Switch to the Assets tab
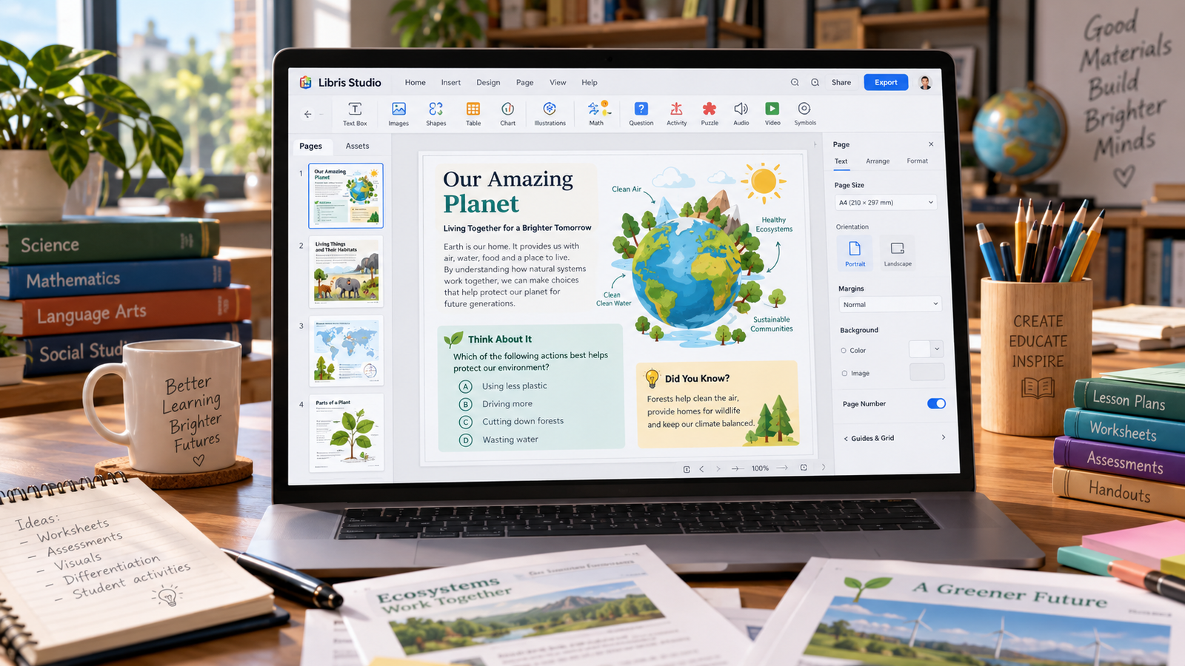This screenshot has width=1185, height=666. (357, 146)
